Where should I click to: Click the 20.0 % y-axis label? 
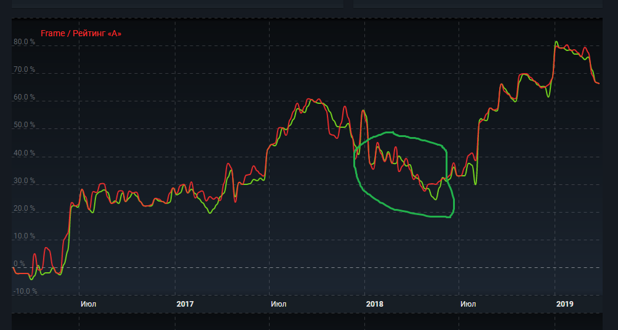click(x=25, y=209)
